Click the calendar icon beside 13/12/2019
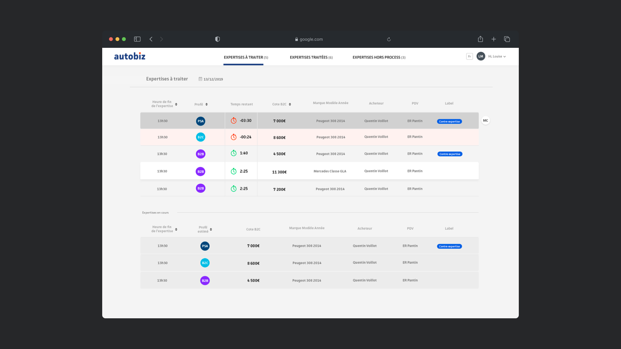621x349 pixels. [x=200, y=79]
